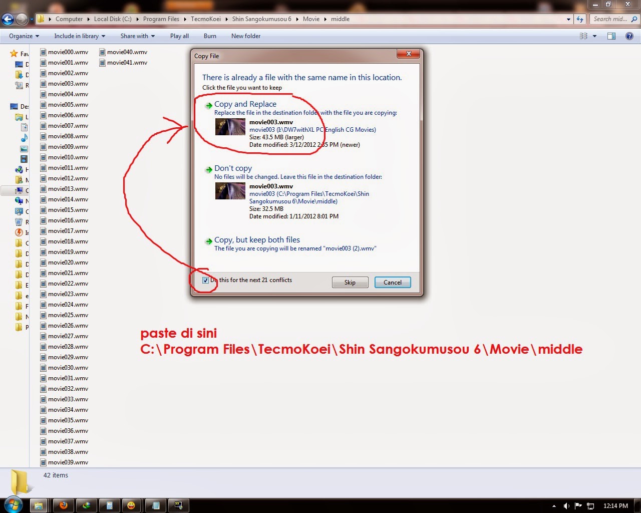The width and height of the screenshot is (641, 513).
Task: Toggle 'Do this for the next 21 conflicts'
Action: [205, 281]
